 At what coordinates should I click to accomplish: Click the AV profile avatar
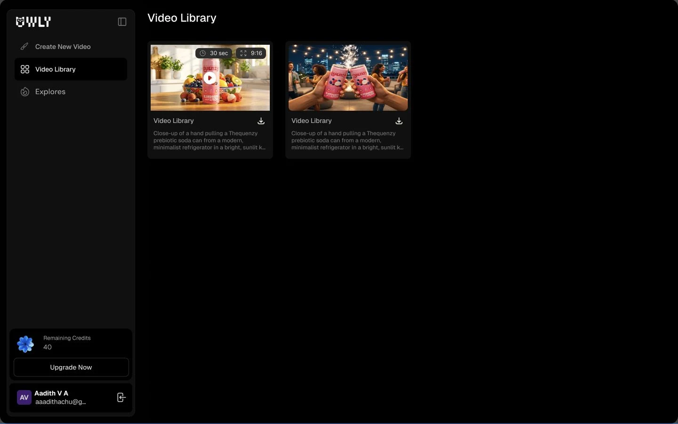pos(24,398)
